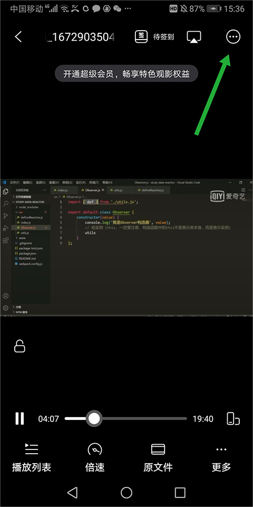
Task: Open the three-dot more options circle
Action: [x=233, y=37]
